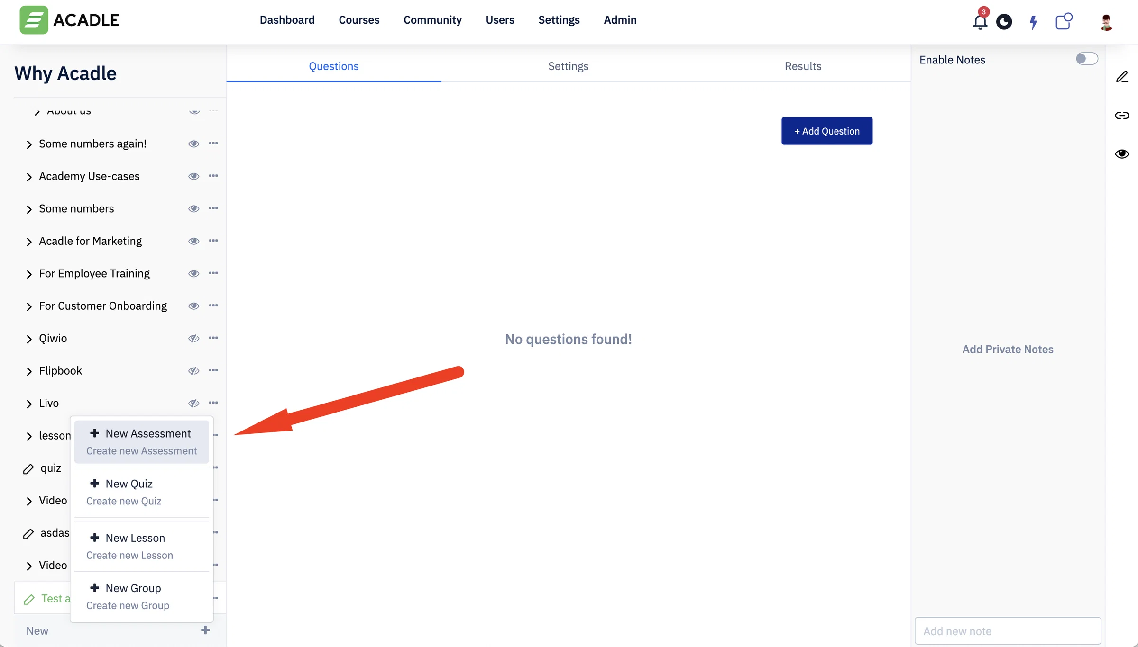Image resolution: width=1138 pixels, height=647 pixels.
Task: Open the copy/share icon in top bar
Action: (1064, 21)
